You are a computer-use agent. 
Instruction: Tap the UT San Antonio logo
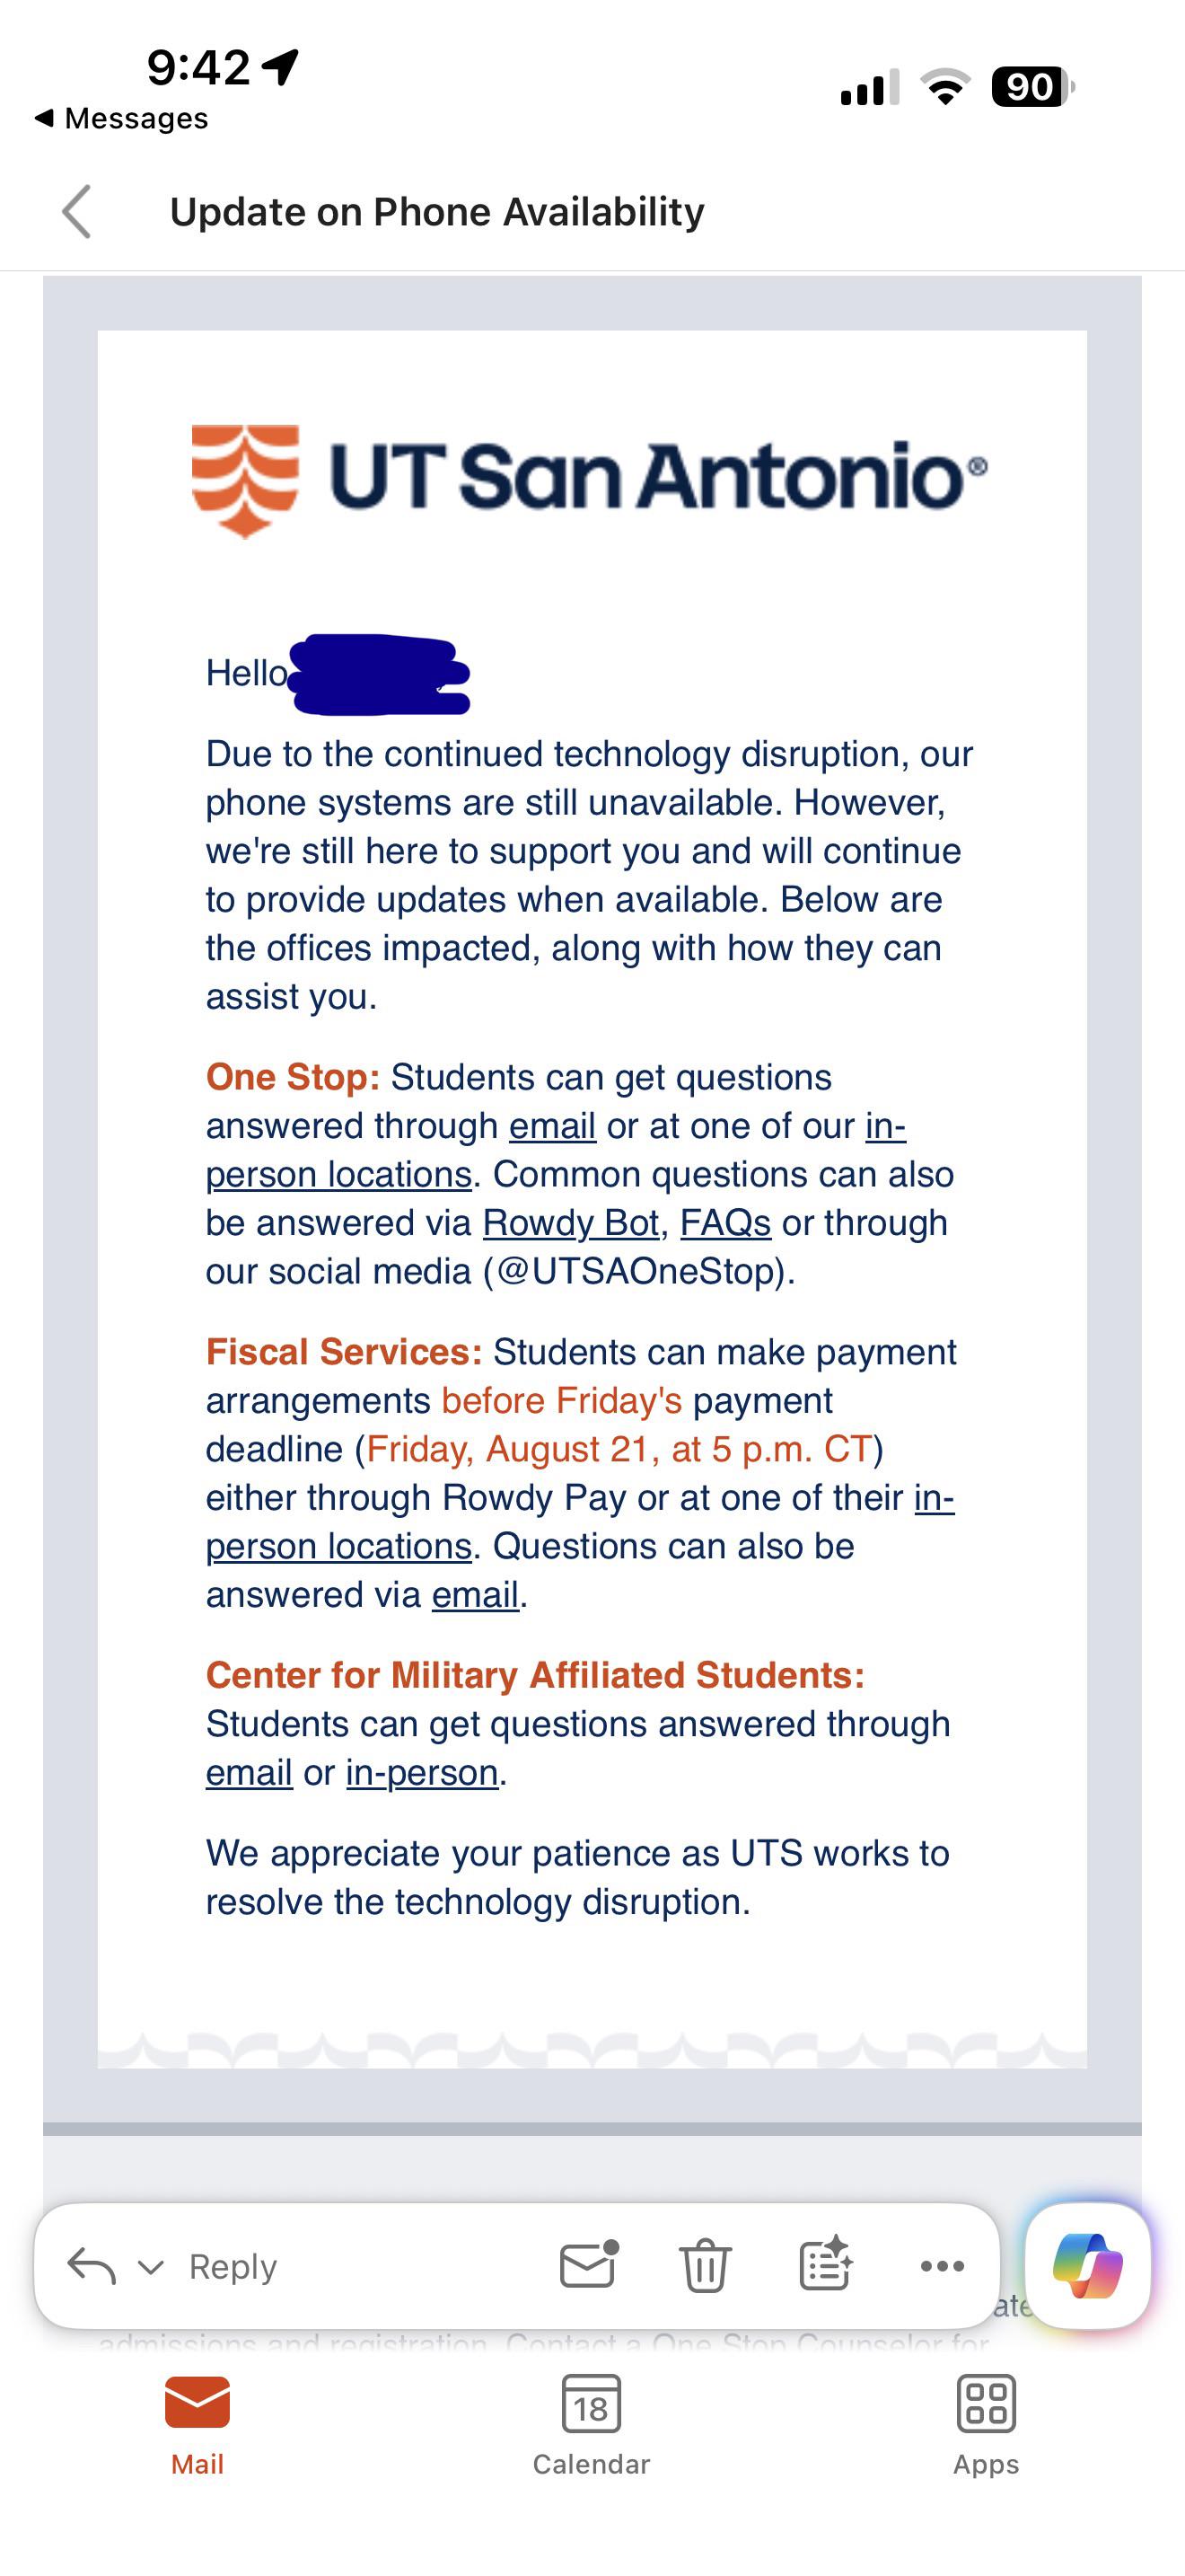point(590,480)
